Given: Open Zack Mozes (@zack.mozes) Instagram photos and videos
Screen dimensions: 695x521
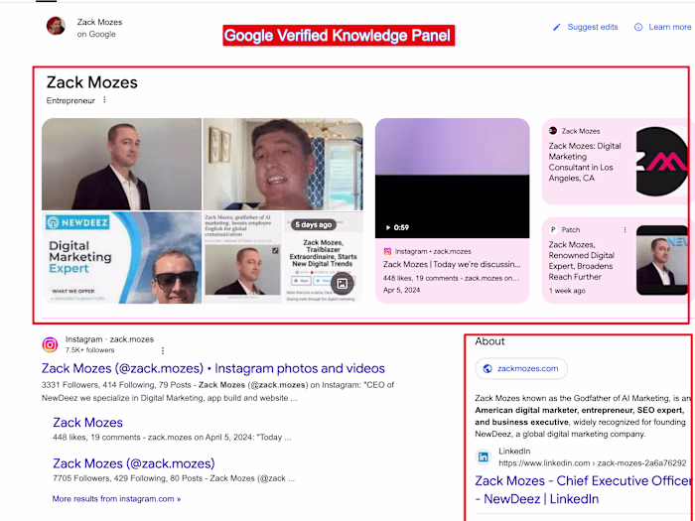Looking at the screenshot, I should tap(213, 368).
